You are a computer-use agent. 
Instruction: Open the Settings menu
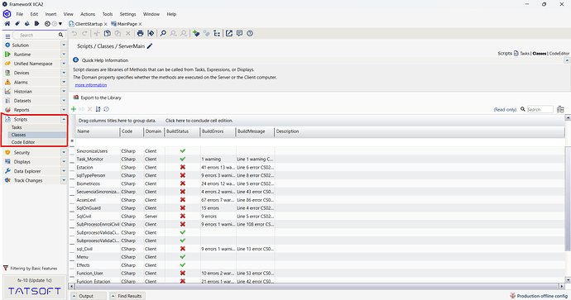point(127,14)
